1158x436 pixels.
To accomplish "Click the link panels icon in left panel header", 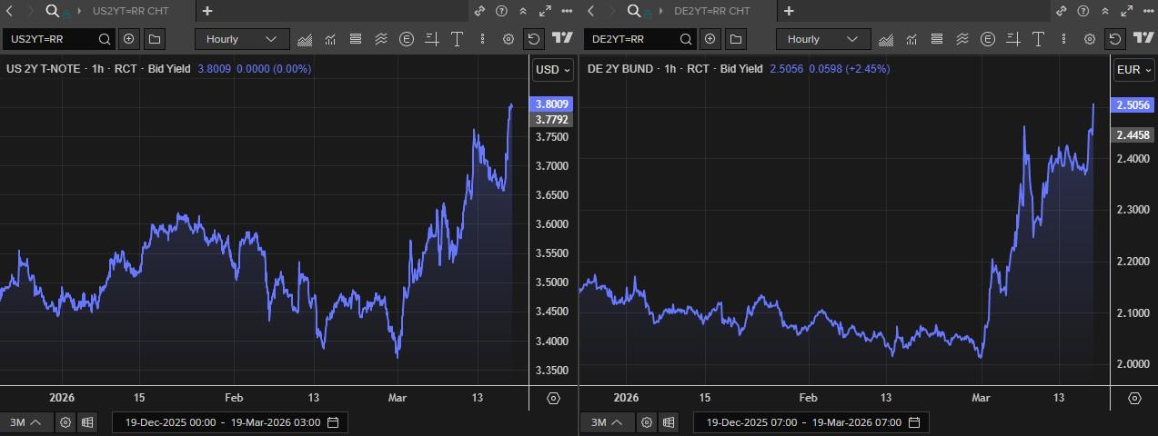I will [479, 11].
